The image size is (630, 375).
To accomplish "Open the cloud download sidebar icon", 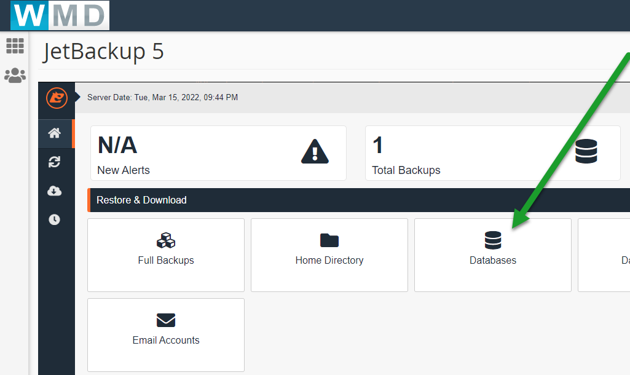I will pyautogui.click(x=54, y=191).
